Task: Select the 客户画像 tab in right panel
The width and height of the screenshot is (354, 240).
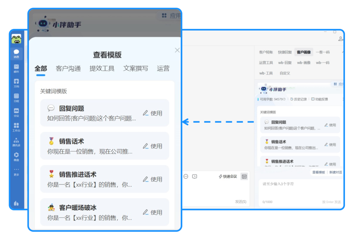Action: pos(304,52)
